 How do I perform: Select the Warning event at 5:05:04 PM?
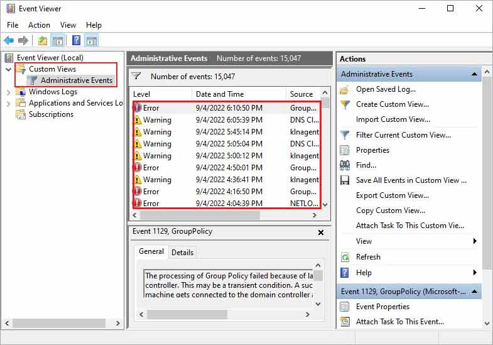point(226,144)
